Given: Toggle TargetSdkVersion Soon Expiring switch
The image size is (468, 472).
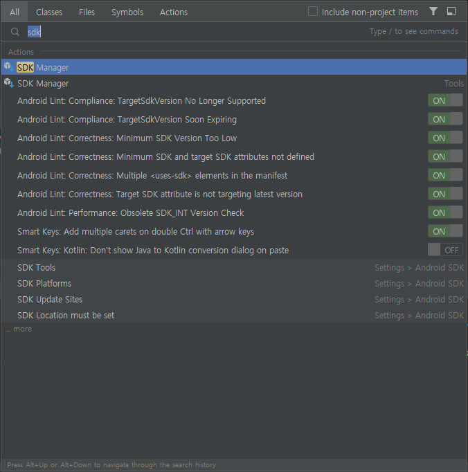Looking at the screenshot, I should click(x=445, y=119).
